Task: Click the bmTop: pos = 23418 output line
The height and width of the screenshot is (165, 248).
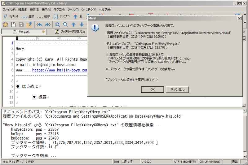Action: coord(35,134)
